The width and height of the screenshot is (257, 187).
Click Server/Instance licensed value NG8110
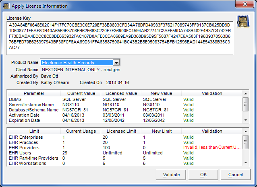coord(111,105)
